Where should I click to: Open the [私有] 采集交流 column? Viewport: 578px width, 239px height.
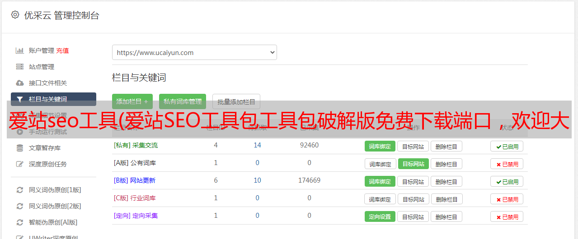[136, 145]
